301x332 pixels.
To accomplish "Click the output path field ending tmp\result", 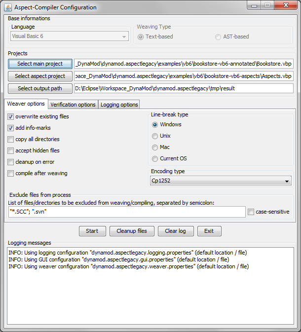I will click(x=184, y=88).
